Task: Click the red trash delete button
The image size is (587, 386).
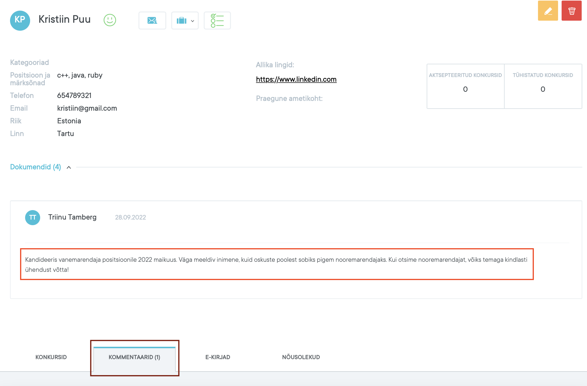Action: [x=571, y=11]
